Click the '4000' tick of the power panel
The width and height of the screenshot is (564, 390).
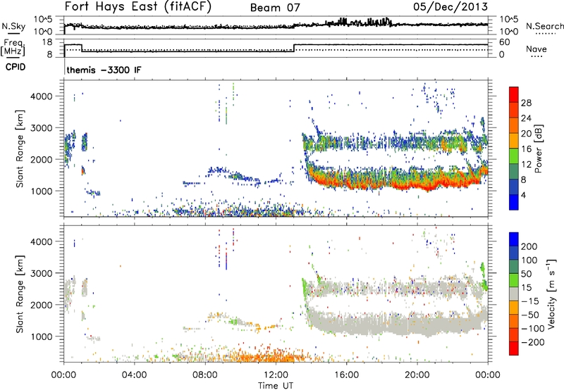pos(41,96)
